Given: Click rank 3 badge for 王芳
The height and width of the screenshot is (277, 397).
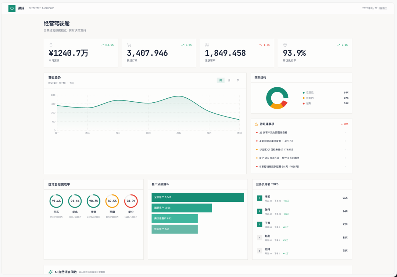Looking at the screenshot, I should point(260,225).
